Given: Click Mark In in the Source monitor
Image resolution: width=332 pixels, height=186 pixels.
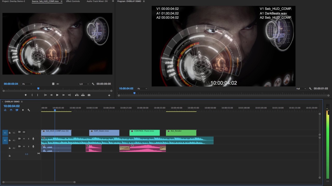Looking at the screenshot, I should [x=32, y=95].
